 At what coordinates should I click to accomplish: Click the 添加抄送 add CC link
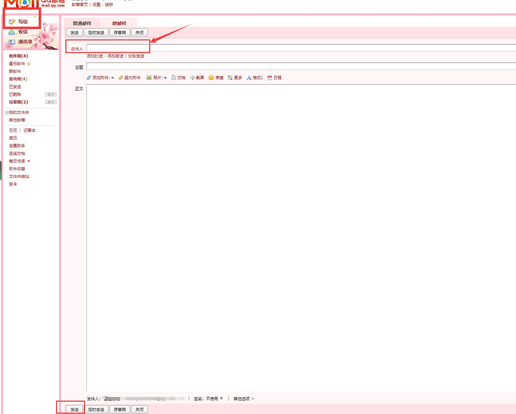[x=95, y=56]
